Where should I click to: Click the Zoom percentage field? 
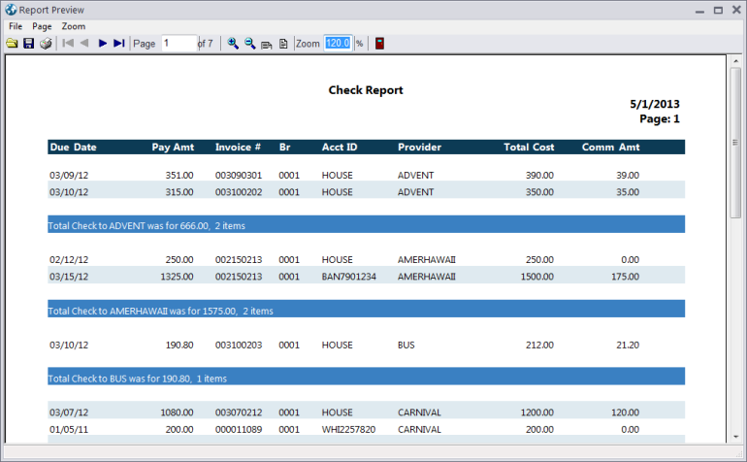pyautogui.click(x=338, y=44)
